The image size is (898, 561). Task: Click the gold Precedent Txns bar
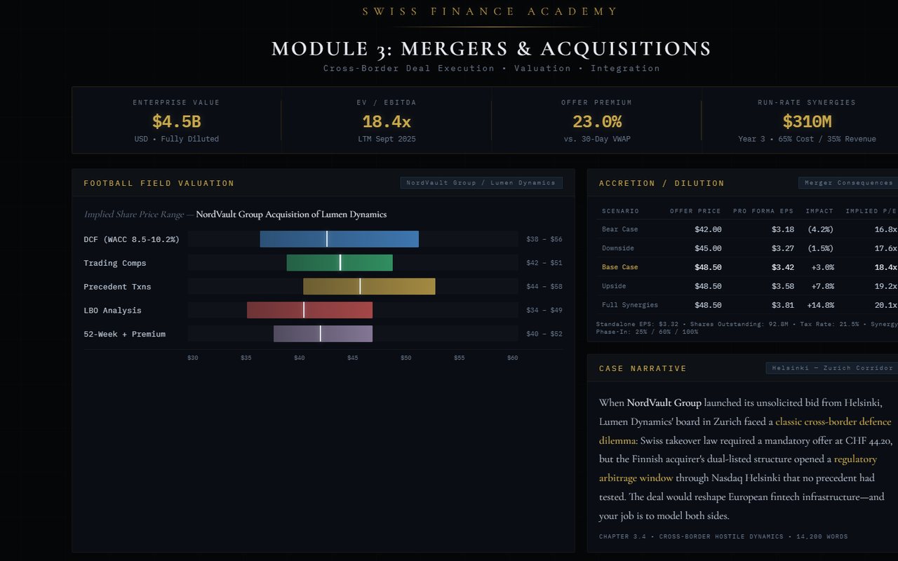tap(369, 286)
